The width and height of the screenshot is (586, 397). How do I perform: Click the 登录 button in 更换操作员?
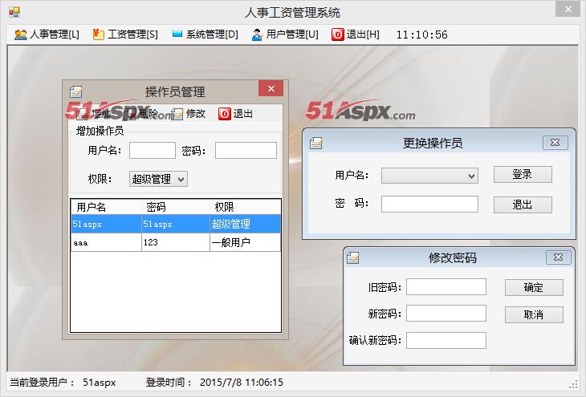(x=523, y=174)
